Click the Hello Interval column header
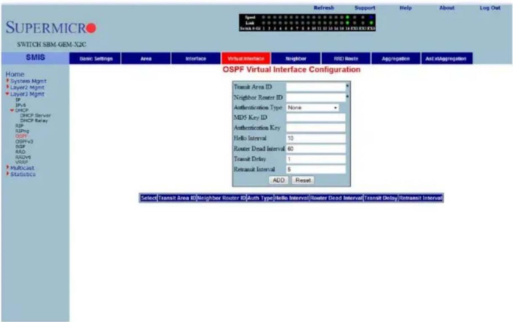The width and height of the screenshot is (513, 322). [292, 198]
